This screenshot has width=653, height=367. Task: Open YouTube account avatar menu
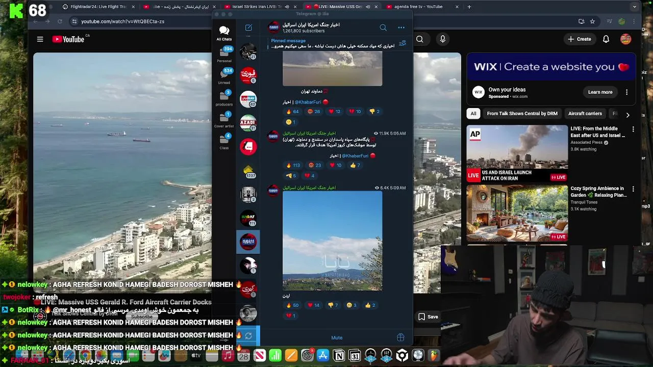point(626,39)
